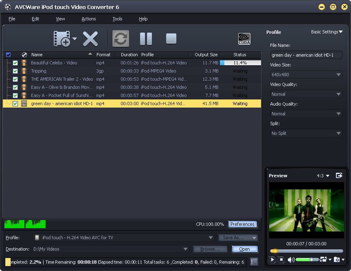Open the Edit menu
Image resolution: width=351 pixels, height=271 pixels.
point(35,19)
